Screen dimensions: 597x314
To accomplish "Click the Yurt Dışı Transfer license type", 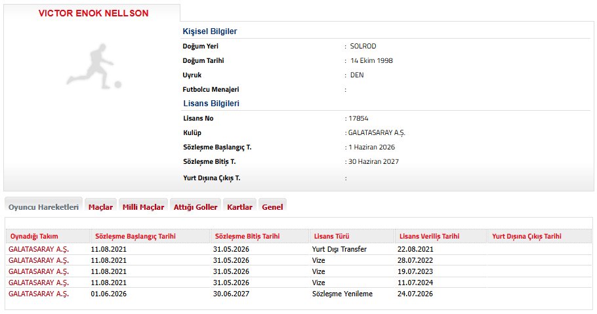I will (339, 249).
